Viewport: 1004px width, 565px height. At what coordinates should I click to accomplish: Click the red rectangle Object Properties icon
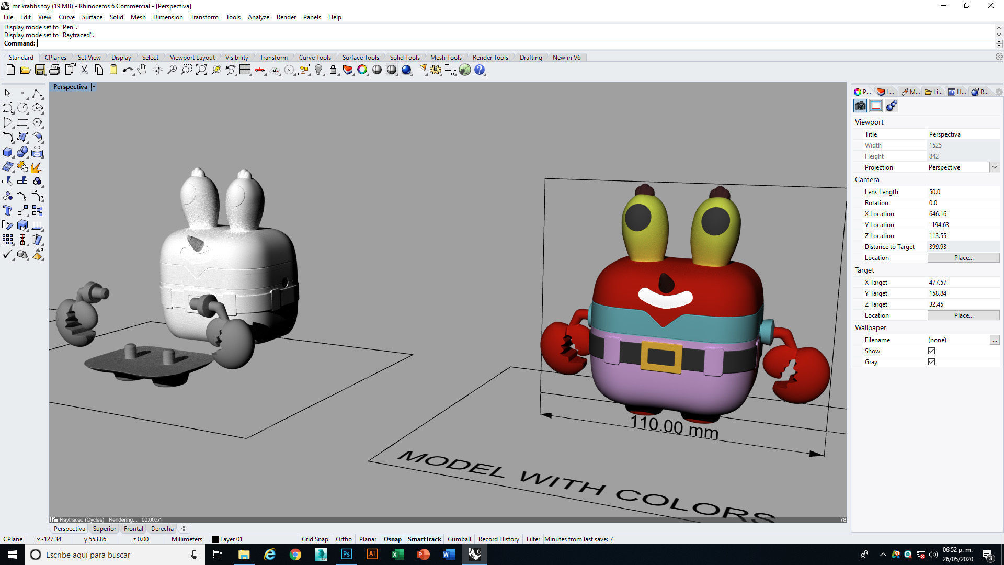tap(876, 106)
